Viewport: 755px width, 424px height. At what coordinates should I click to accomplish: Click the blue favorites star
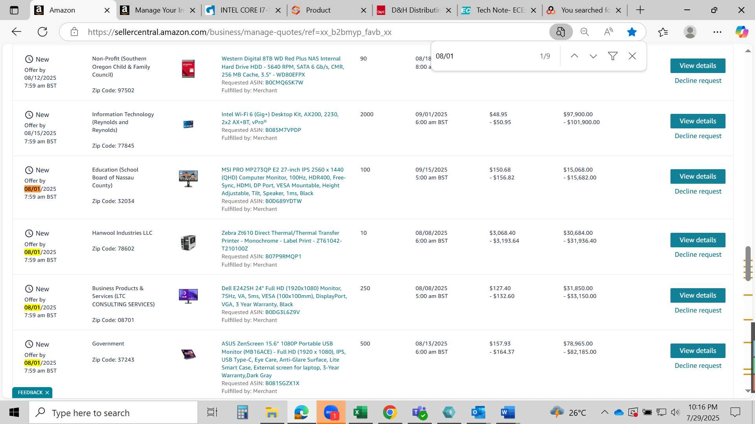click(632, 32)
